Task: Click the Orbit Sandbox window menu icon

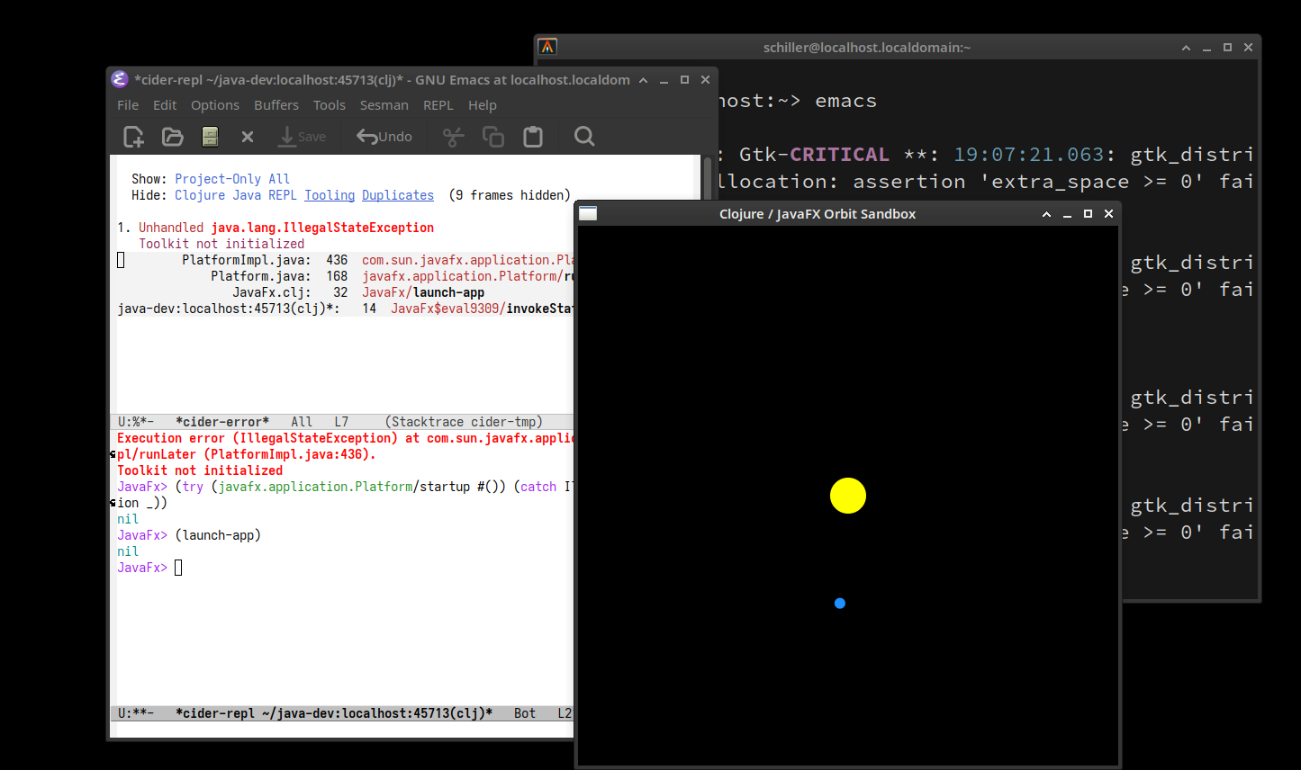Action: tap(588, 213)
